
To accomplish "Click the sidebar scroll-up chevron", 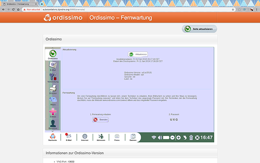I will pyautogui.click(x=52, y=48).
